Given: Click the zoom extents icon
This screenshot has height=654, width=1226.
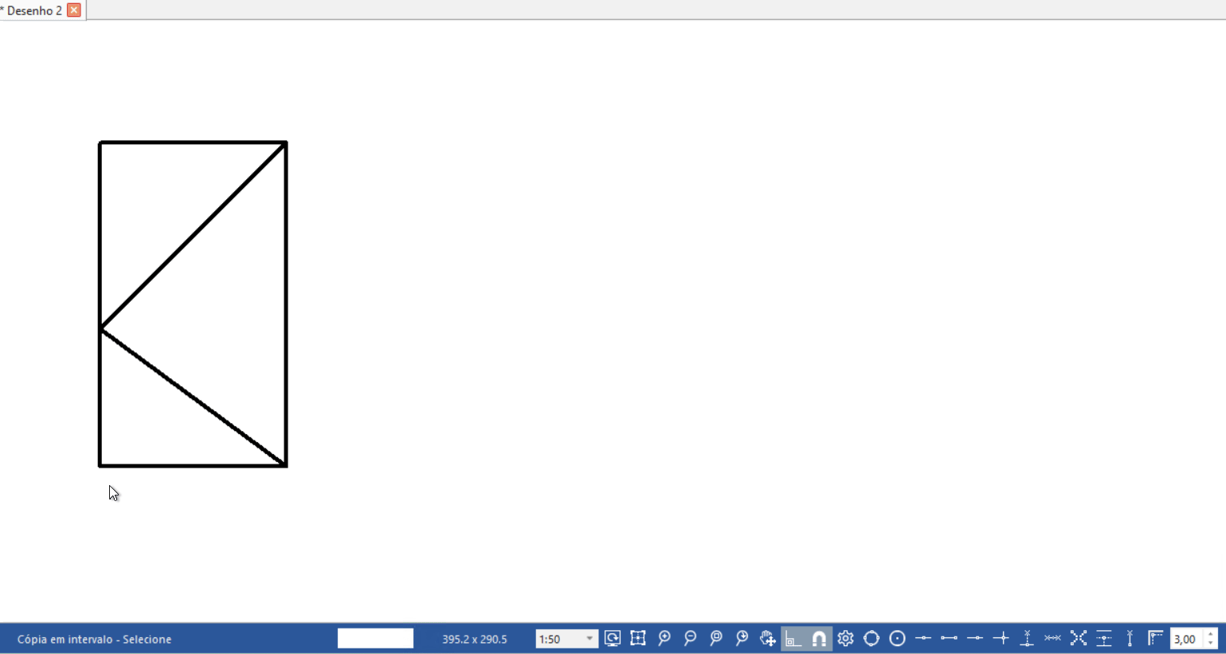Looking at the screenshot, I should [638, 638].
